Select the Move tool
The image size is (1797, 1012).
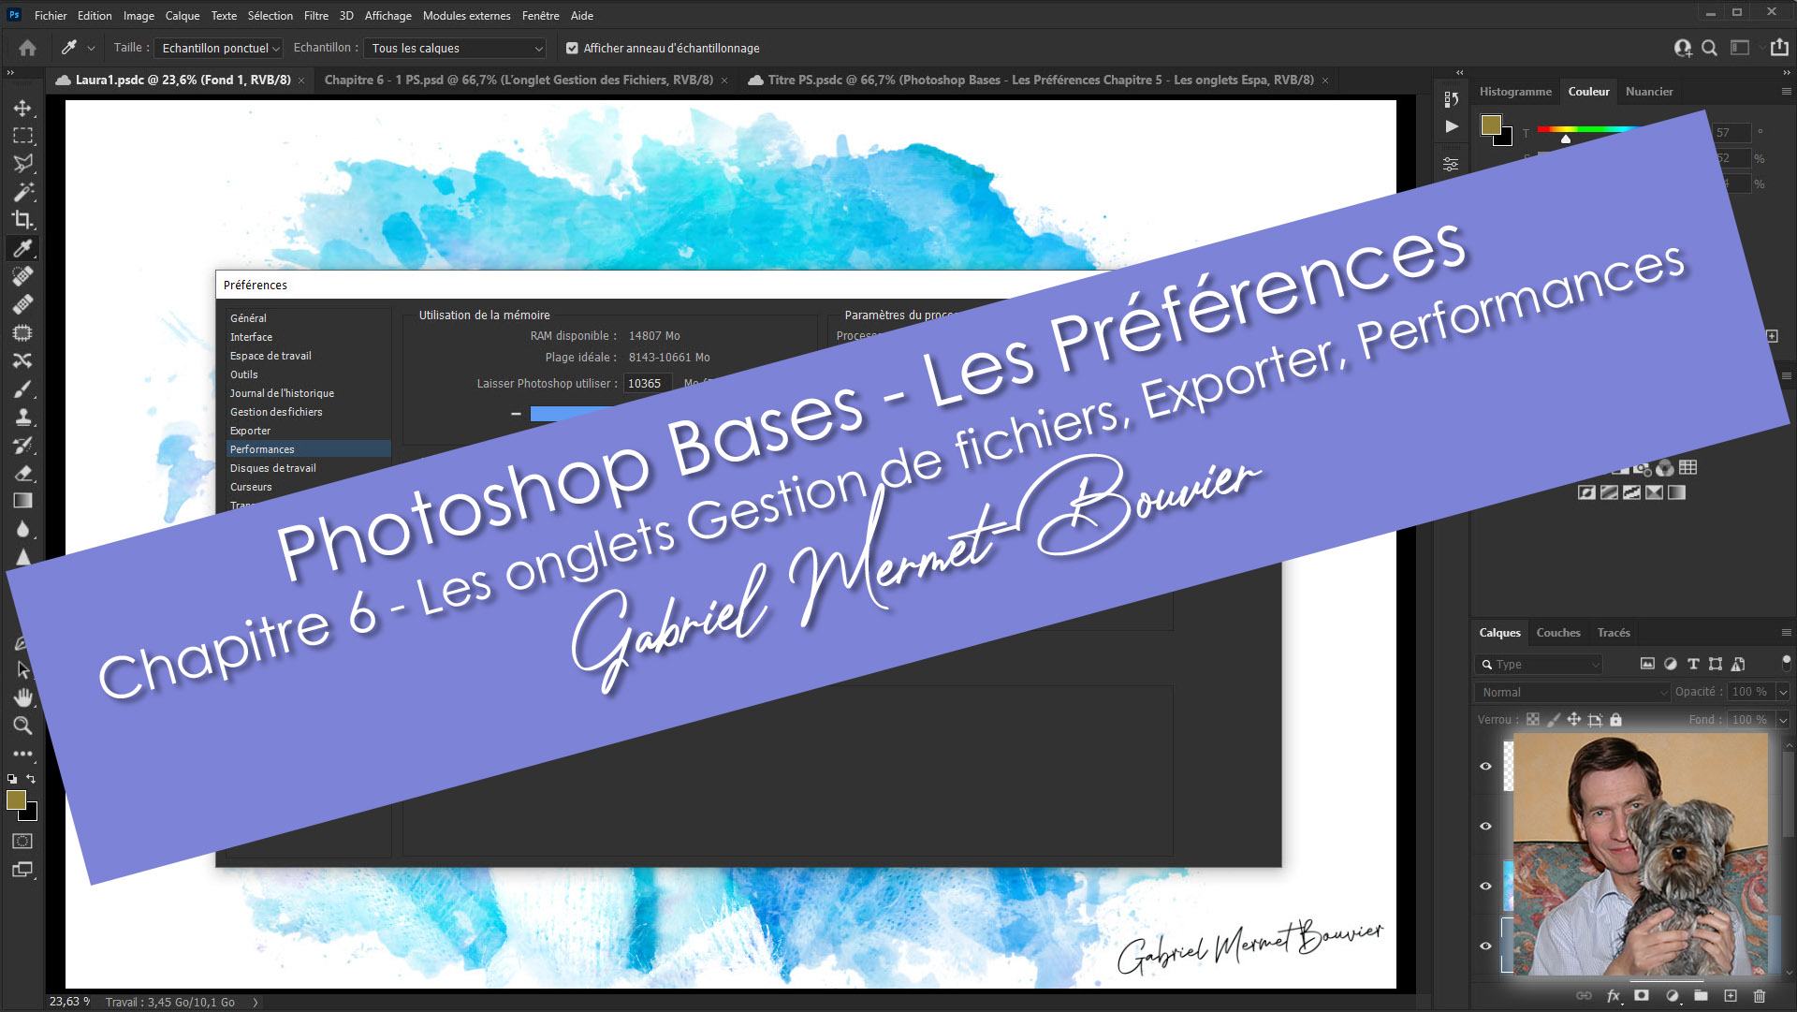(x=22, y=108)
